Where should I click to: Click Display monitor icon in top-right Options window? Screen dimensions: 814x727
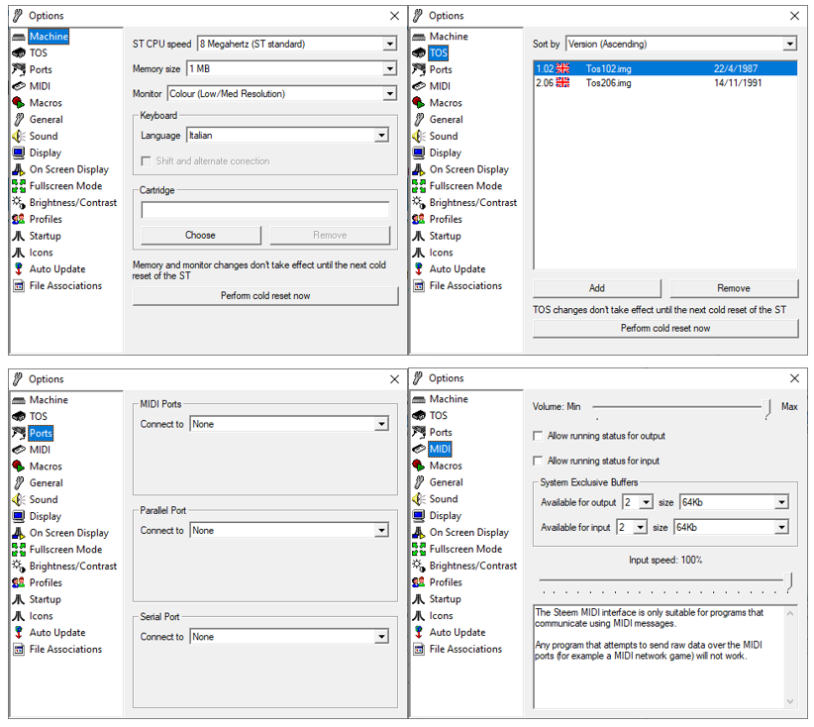419,153
